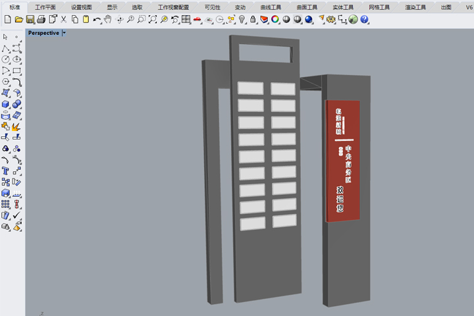Click the rectangular Array grid icon

[5, 204]
